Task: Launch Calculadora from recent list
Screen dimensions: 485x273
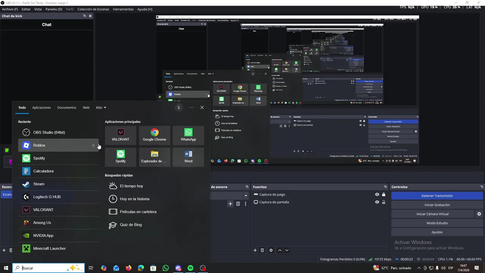Action: click(58, 171)
